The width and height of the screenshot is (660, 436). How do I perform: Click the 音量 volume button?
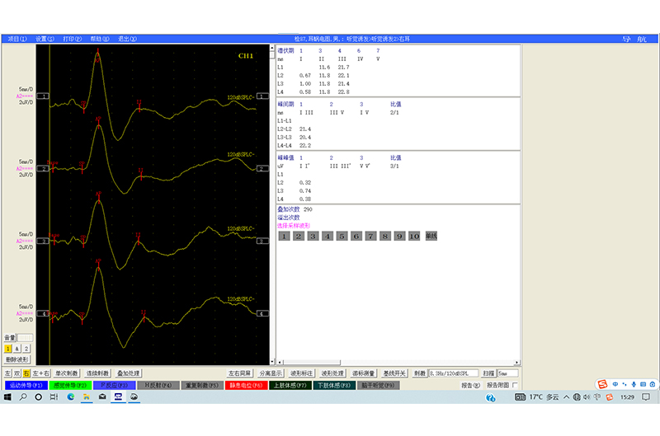pyautogui.click(x=10, y=338)
